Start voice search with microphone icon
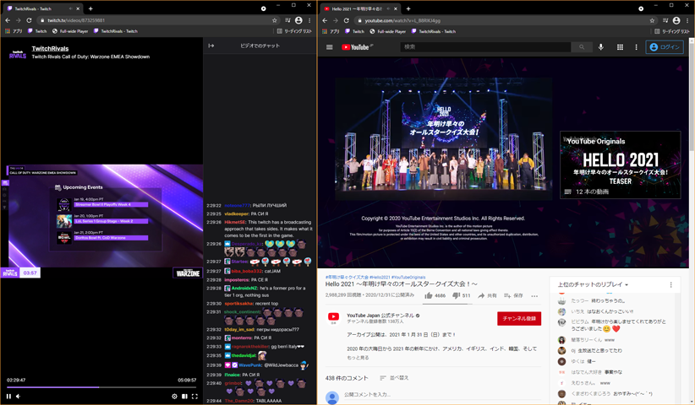 (x=601, y=47)
